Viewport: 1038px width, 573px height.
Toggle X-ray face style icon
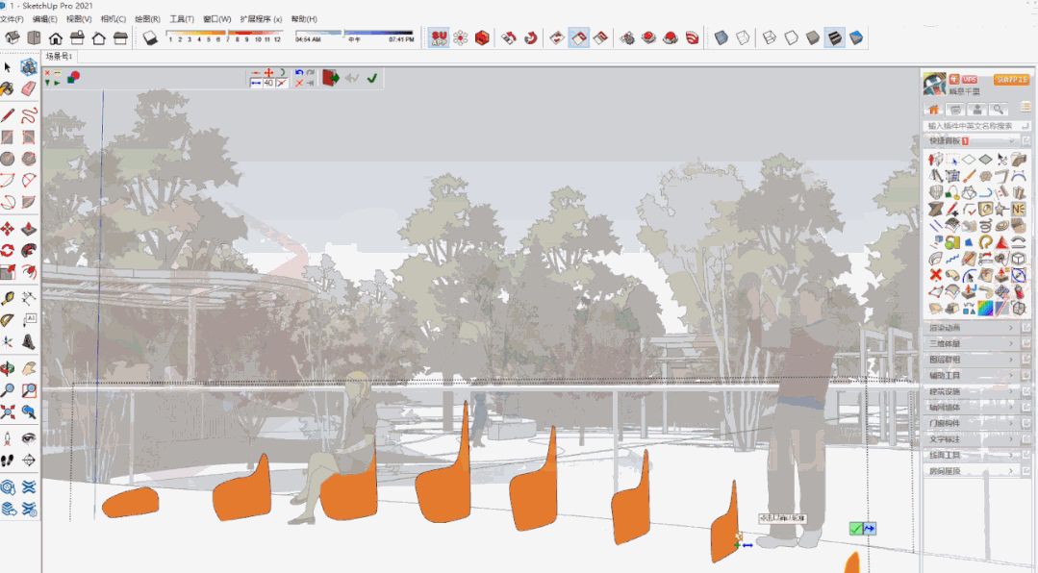click(x=721, y=37)
